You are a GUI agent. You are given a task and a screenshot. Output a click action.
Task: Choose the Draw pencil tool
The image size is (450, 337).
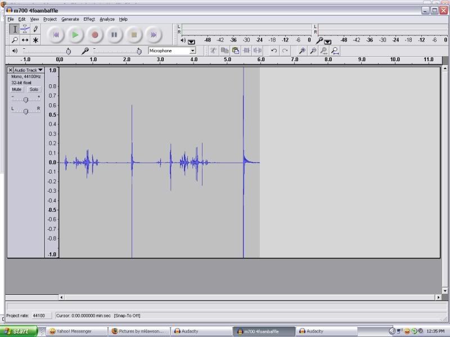[35, 29]
